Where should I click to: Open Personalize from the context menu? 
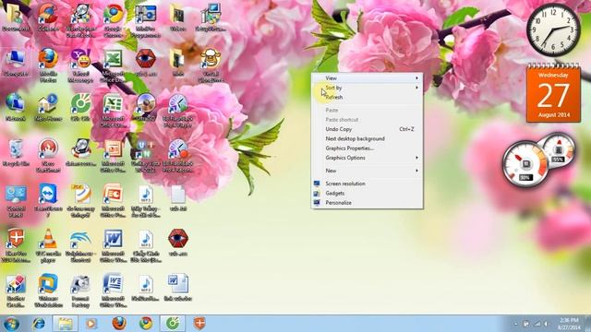click(367, 203)
